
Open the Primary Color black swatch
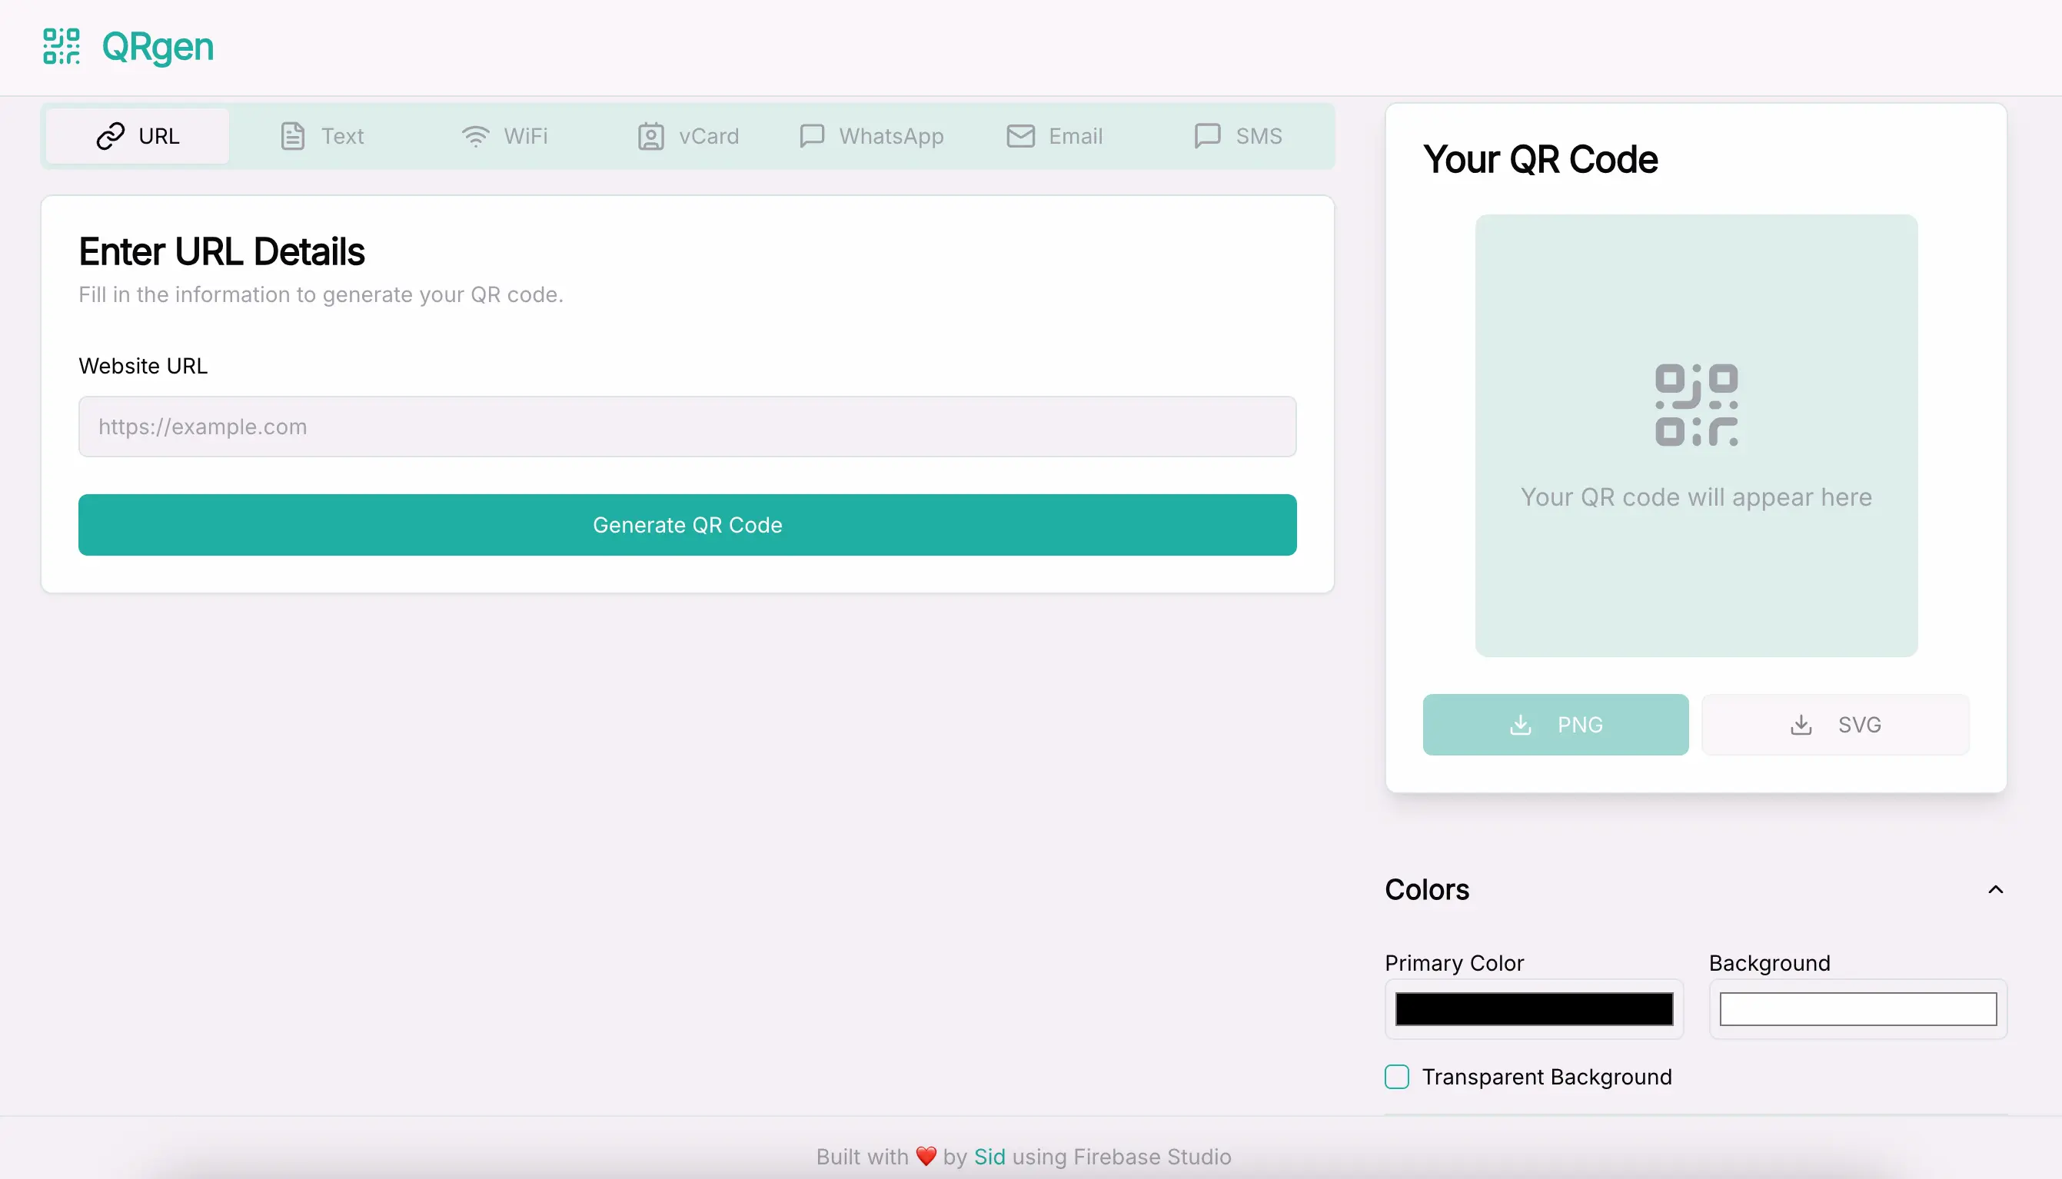point(1533,1009)
